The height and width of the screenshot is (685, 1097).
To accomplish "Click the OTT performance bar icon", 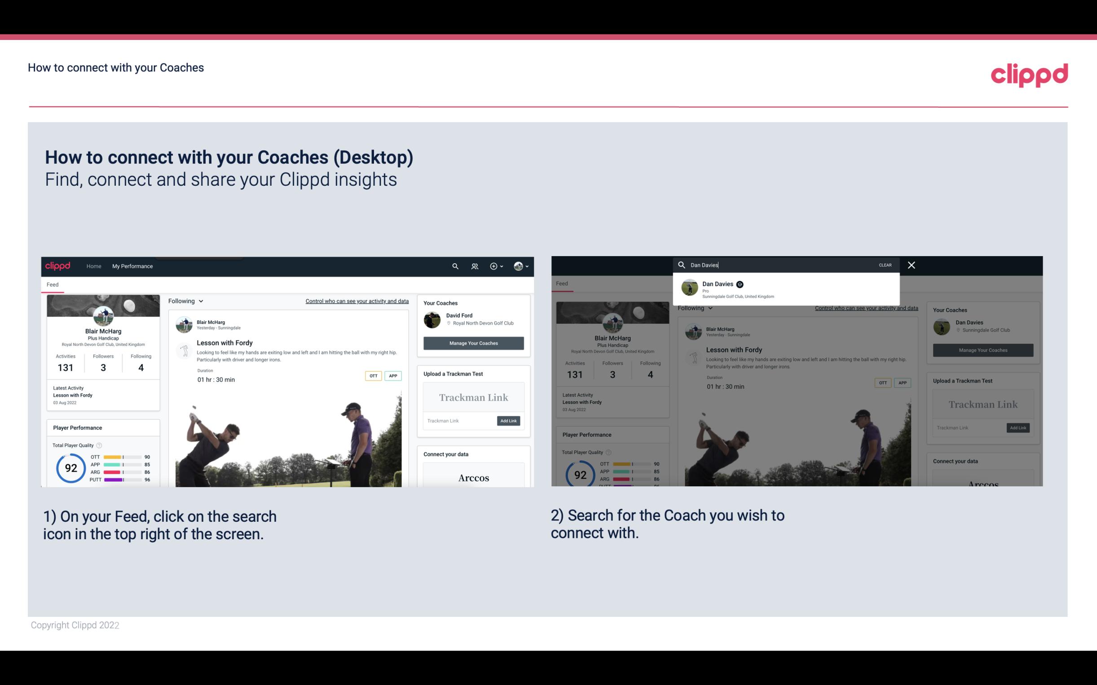I will (x=123, y=457).
